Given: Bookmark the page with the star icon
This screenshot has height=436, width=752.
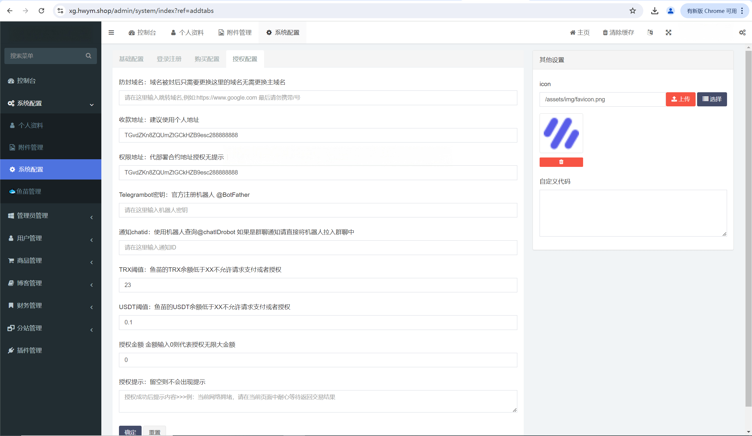Looking at the screenshot, I should point(633,11).
